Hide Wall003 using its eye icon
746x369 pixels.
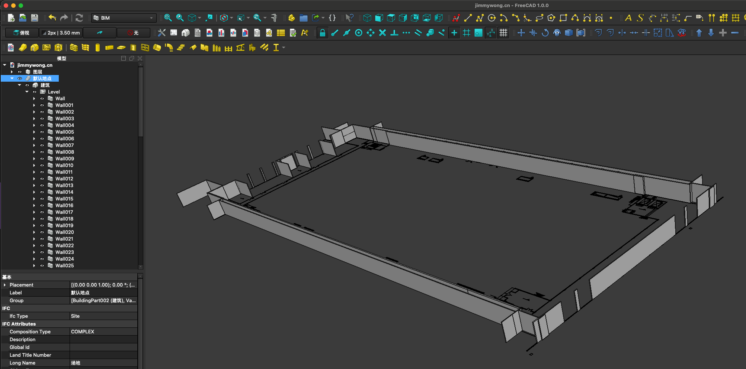point(42,119)
